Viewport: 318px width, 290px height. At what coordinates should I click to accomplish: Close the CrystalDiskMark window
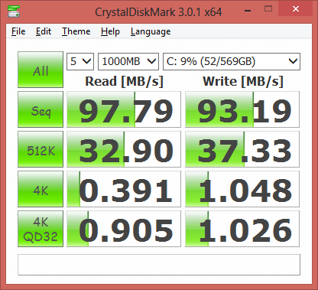pyautogui.click(x=296, y=9)
